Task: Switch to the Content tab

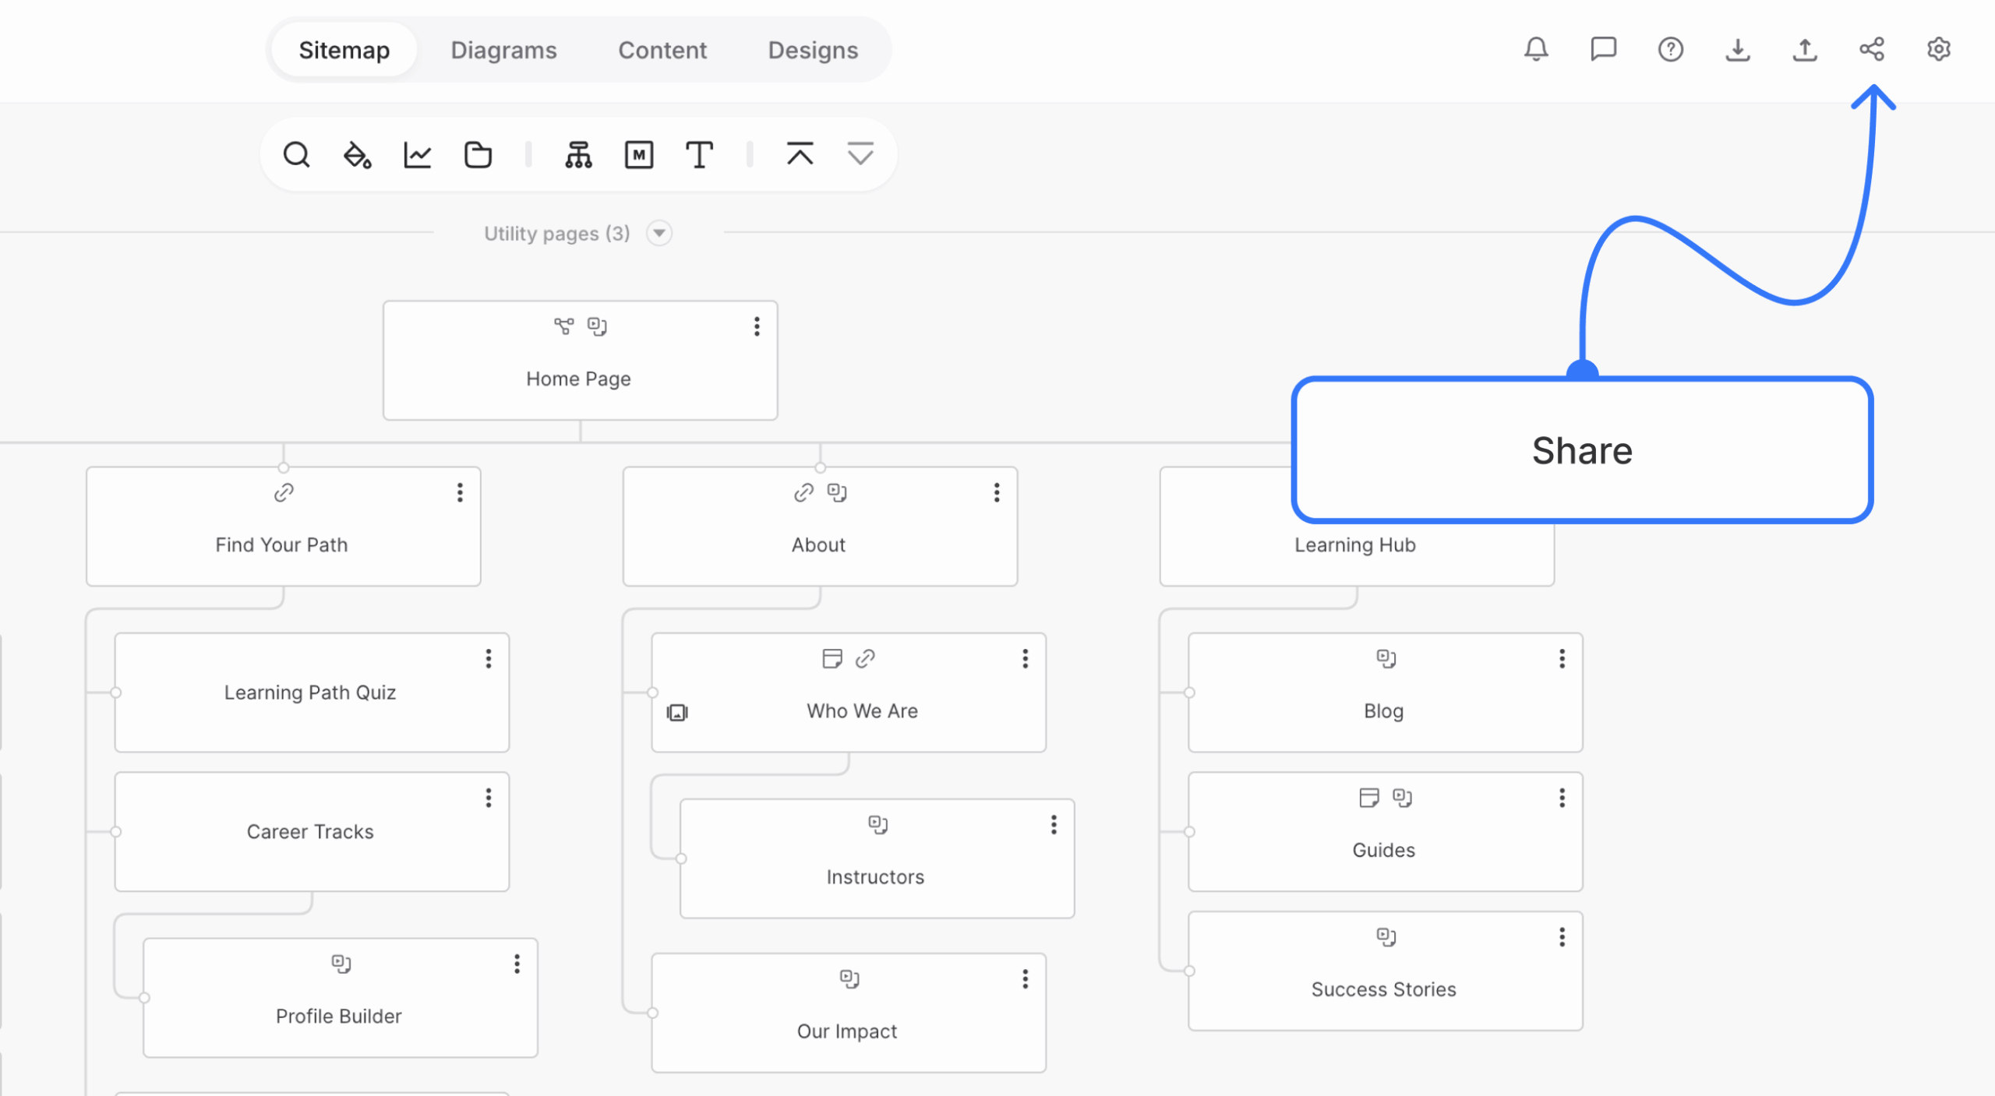Action: [662, 50]
